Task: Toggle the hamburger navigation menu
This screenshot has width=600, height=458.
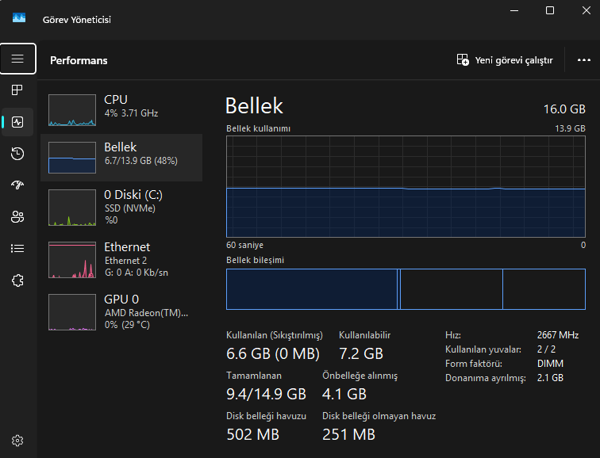Action: 17,59
